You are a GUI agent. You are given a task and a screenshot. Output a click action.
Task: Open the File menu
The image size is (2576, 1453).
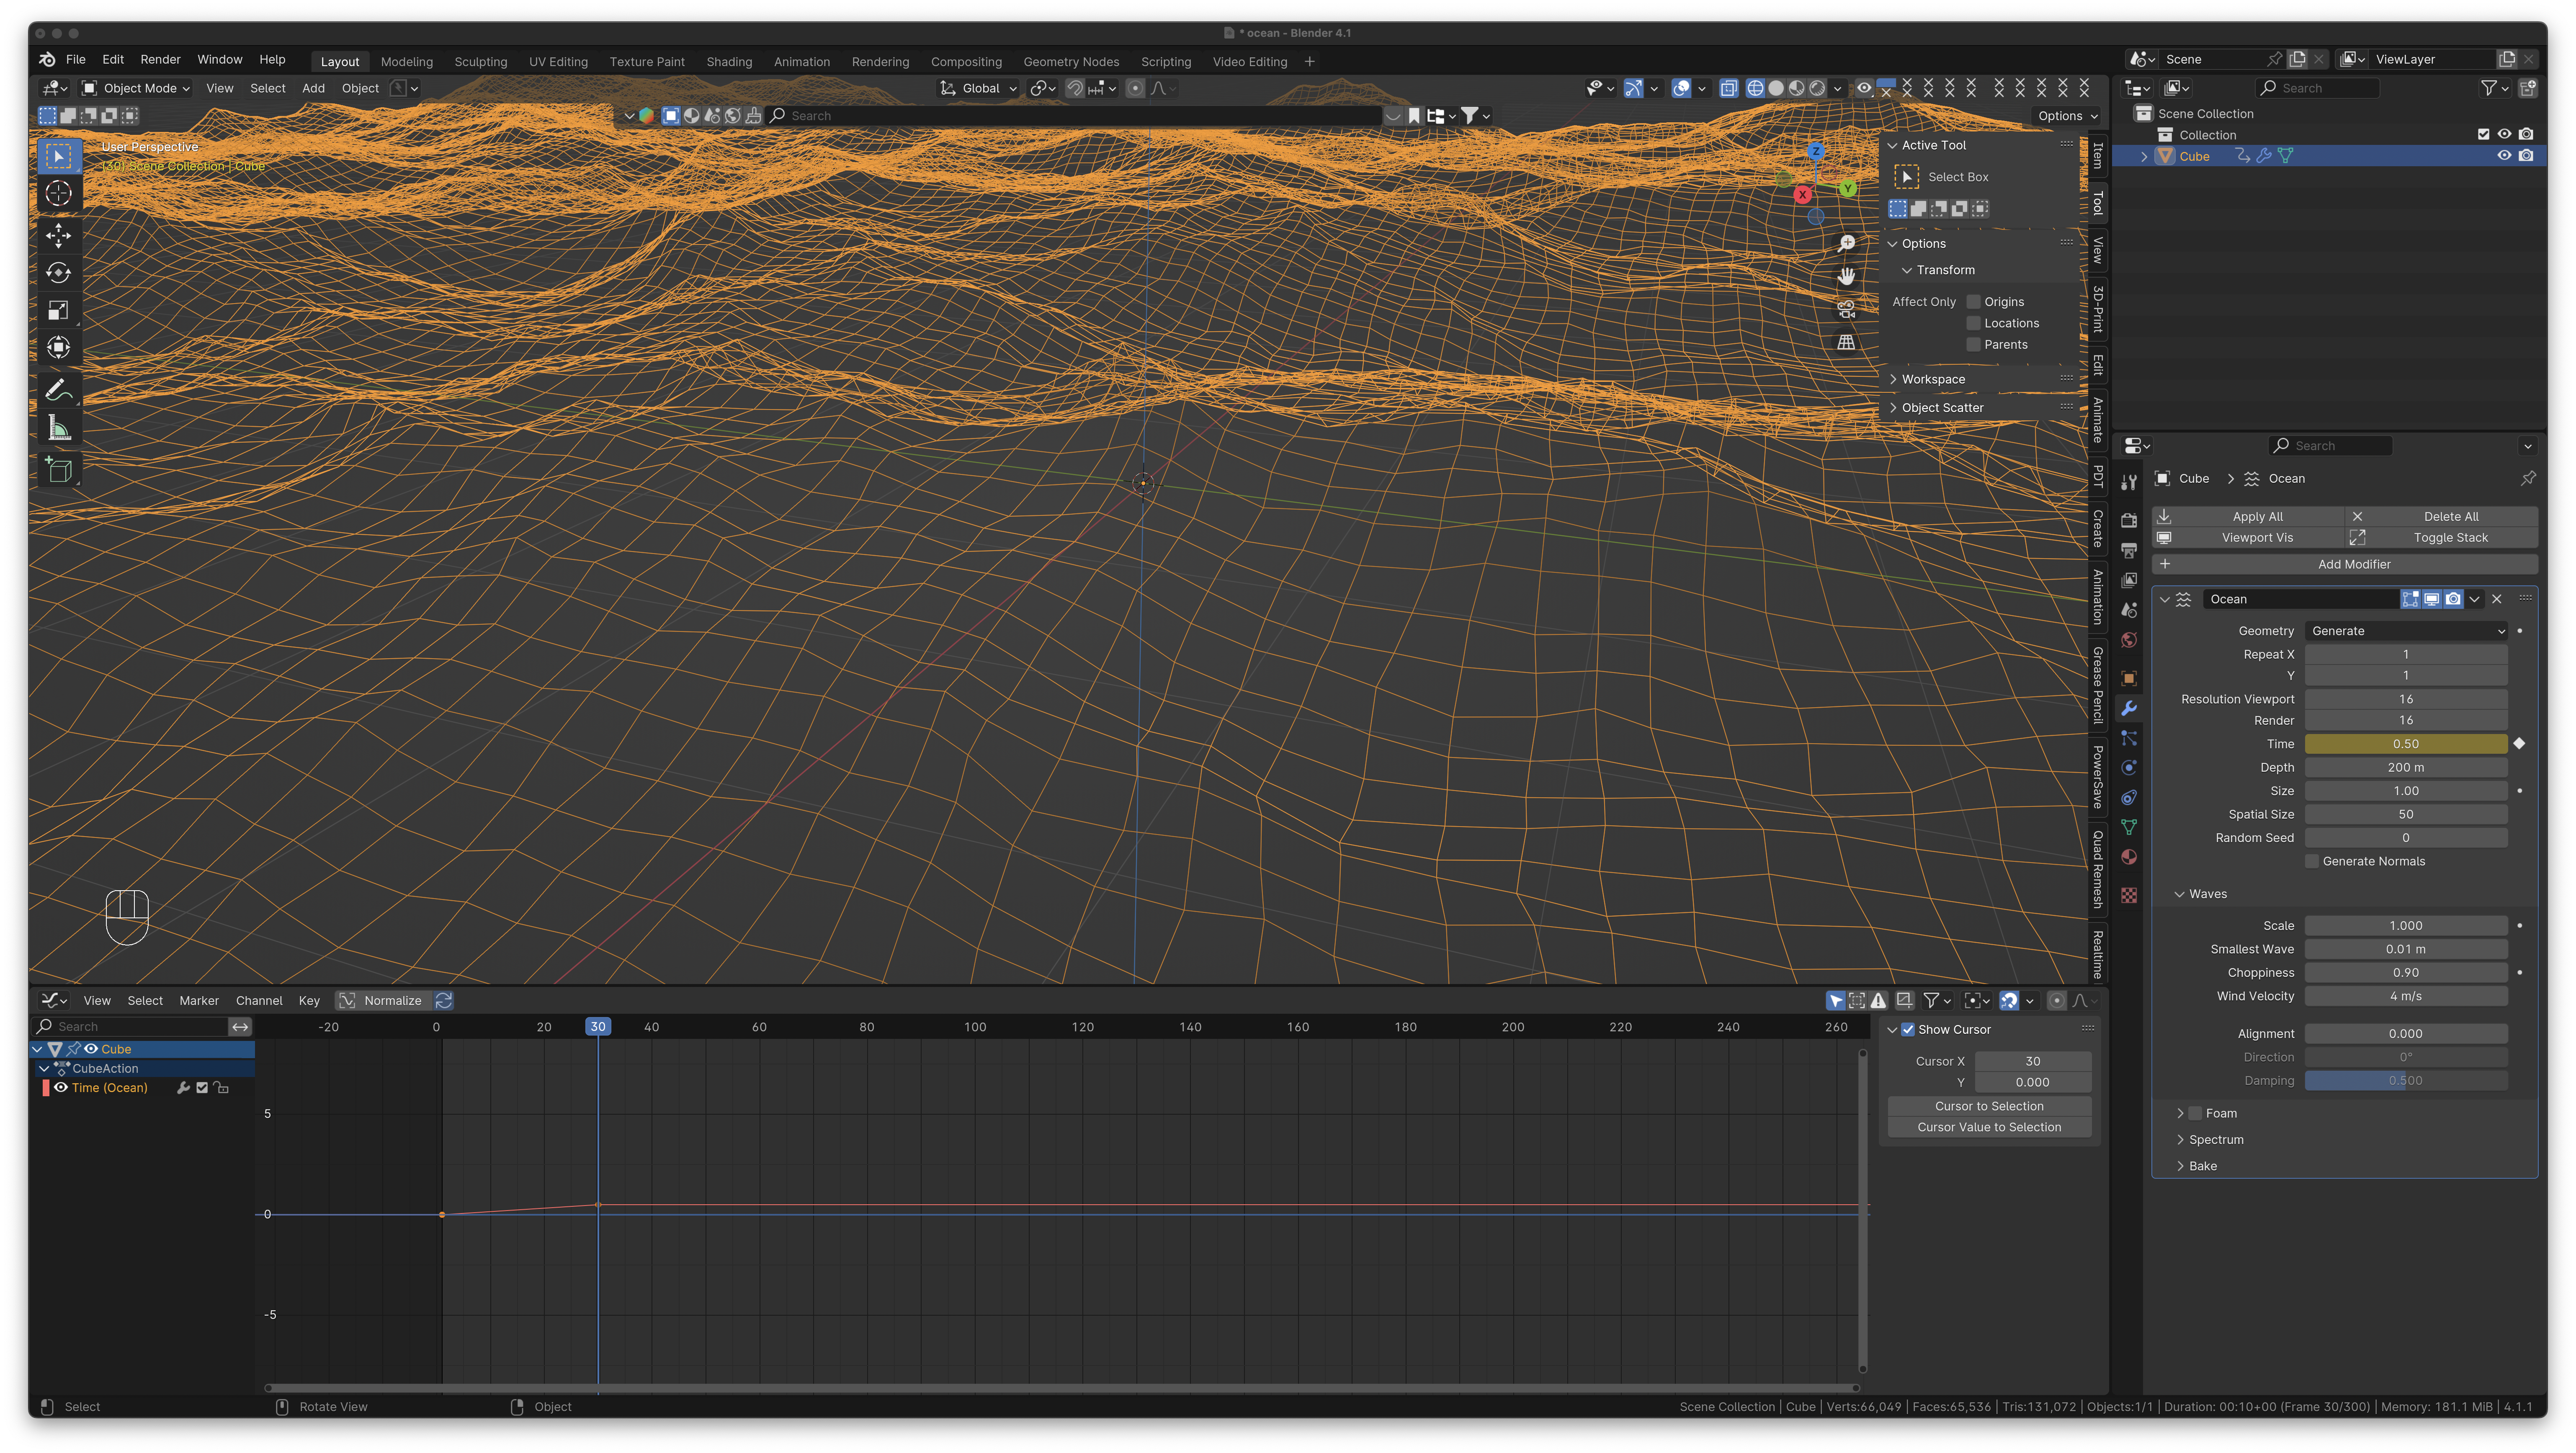pos(75,60)
